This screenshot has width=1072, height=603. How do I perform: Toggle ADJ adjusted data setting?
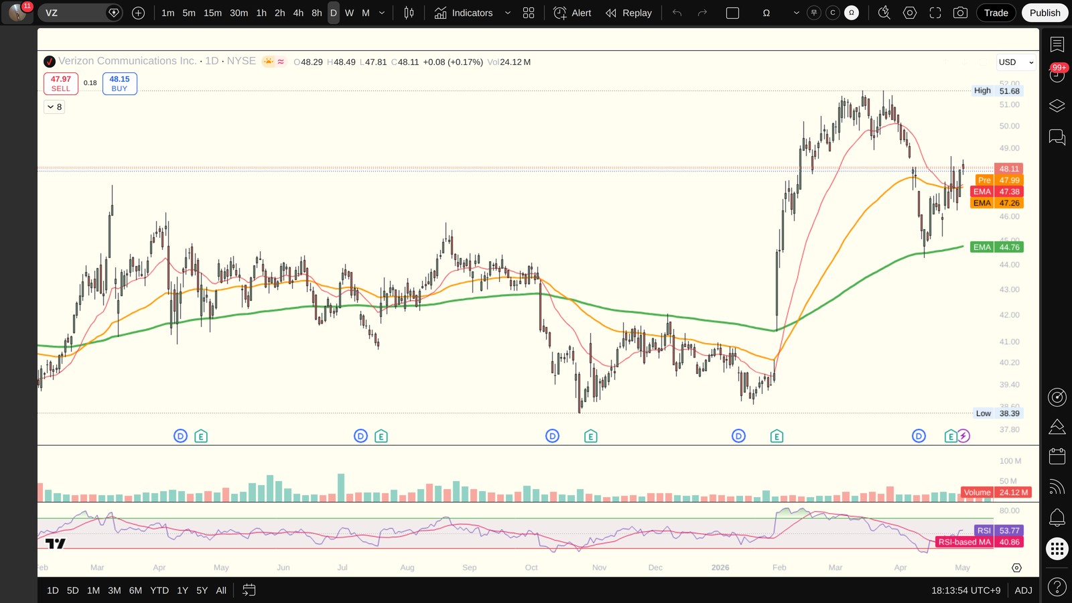click(1023, 590)
